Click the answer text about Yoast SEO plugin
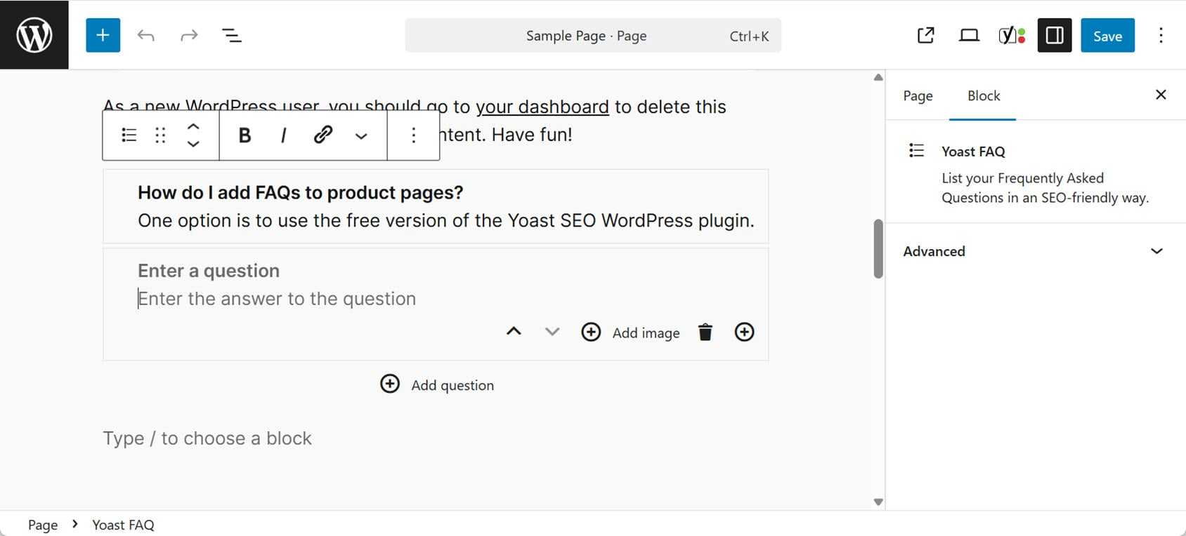The image size is (1186, 536). click(446, 220)
